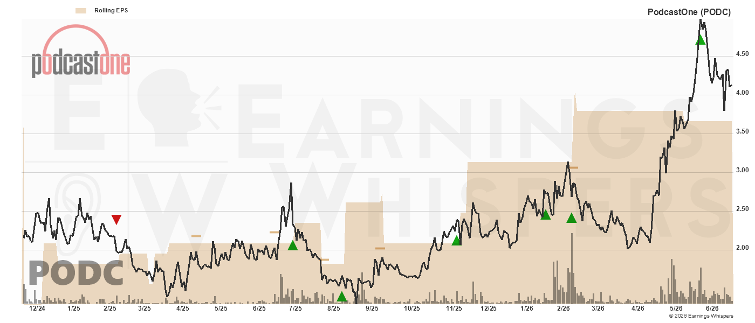This screenshot has width=755, height=323.
Task: Click the 3/25 date label
Action: click(144, 308)
